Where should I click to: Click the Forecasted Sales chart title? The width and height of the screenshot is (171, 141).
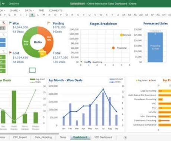[x=155, y=23]
